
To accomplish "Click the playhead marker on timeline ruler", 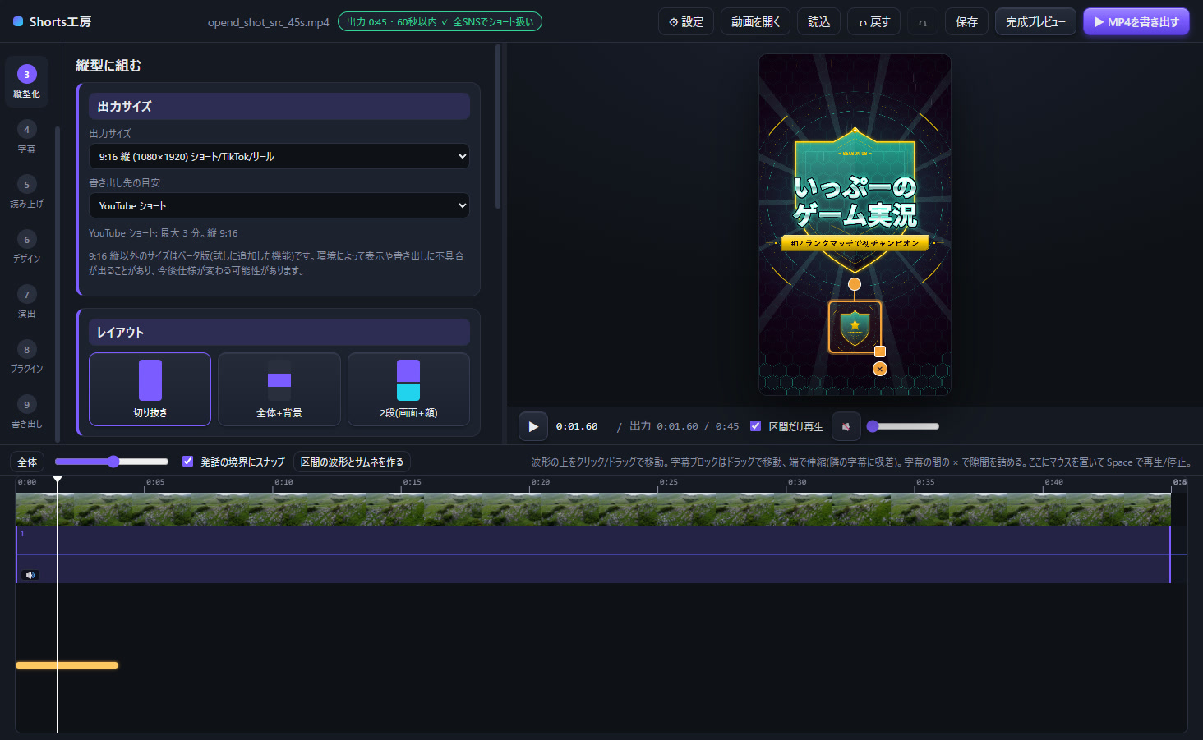I will point(58,480).
